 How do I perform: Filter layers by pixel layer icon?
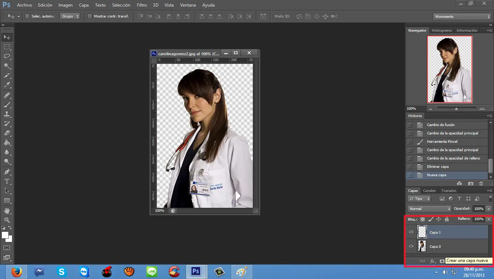click(x=442, y=199)
